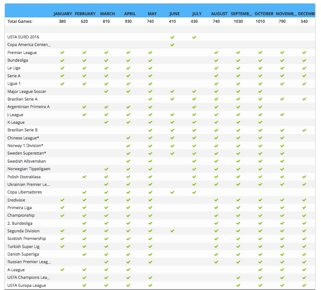Click the 410 total games value

coord(173,21)
